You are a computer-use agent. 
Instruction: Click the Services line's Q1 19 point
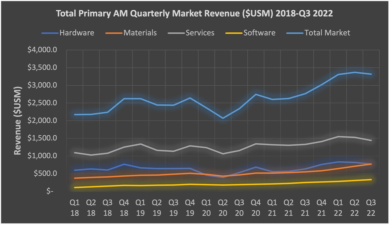140,144
